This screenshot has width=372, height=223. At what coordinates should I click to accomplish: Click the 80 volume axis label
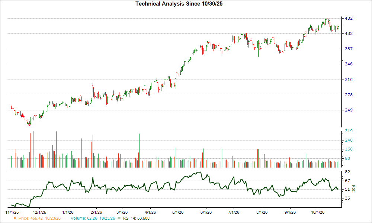point(347,158)
